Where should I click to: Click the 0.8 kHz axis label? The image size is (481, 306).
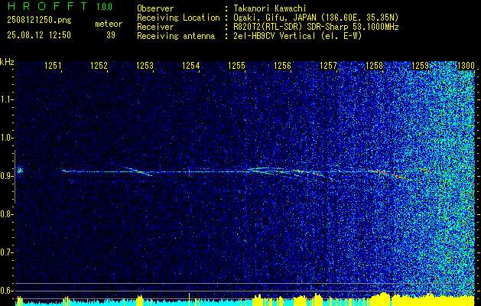(x=6, y=214)
